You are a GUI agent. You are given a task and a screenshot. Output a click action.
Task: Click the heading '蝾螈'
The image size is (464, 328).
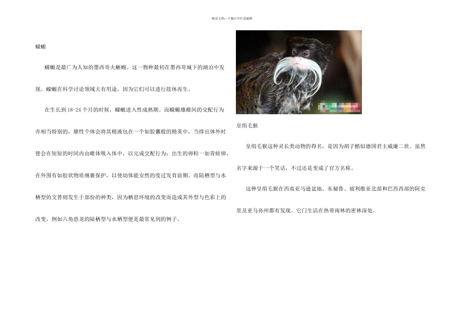point(41,47)
